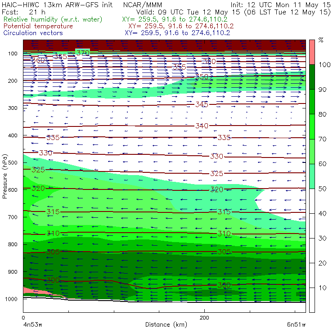Click the '6n51w' end location label
The width and height of the screenshot is (333, 333).
coord(296,325)
